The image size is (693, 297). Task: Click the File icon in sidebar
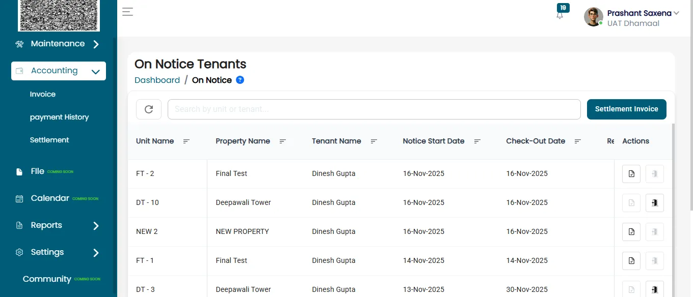[x=19, y=172]
